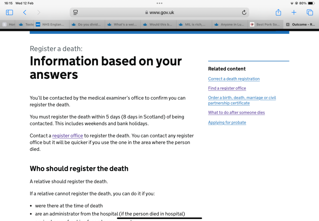
Task: Tap the www.gov.uk address field
Action: pyautogui.click(x=160, y=13)
